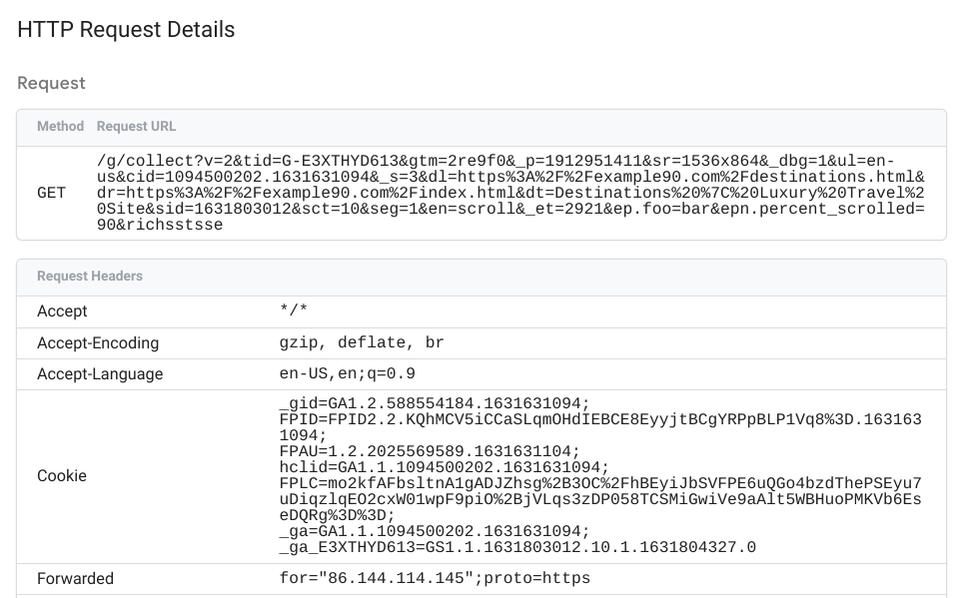Select the Accept header name
Viewport: 969px width, 598px height.
pyautogui.click(x=62, y=310)
